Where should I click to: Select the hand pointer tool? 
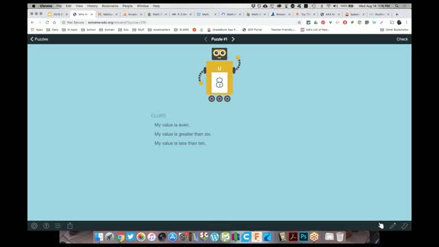[x=381, y=226]
